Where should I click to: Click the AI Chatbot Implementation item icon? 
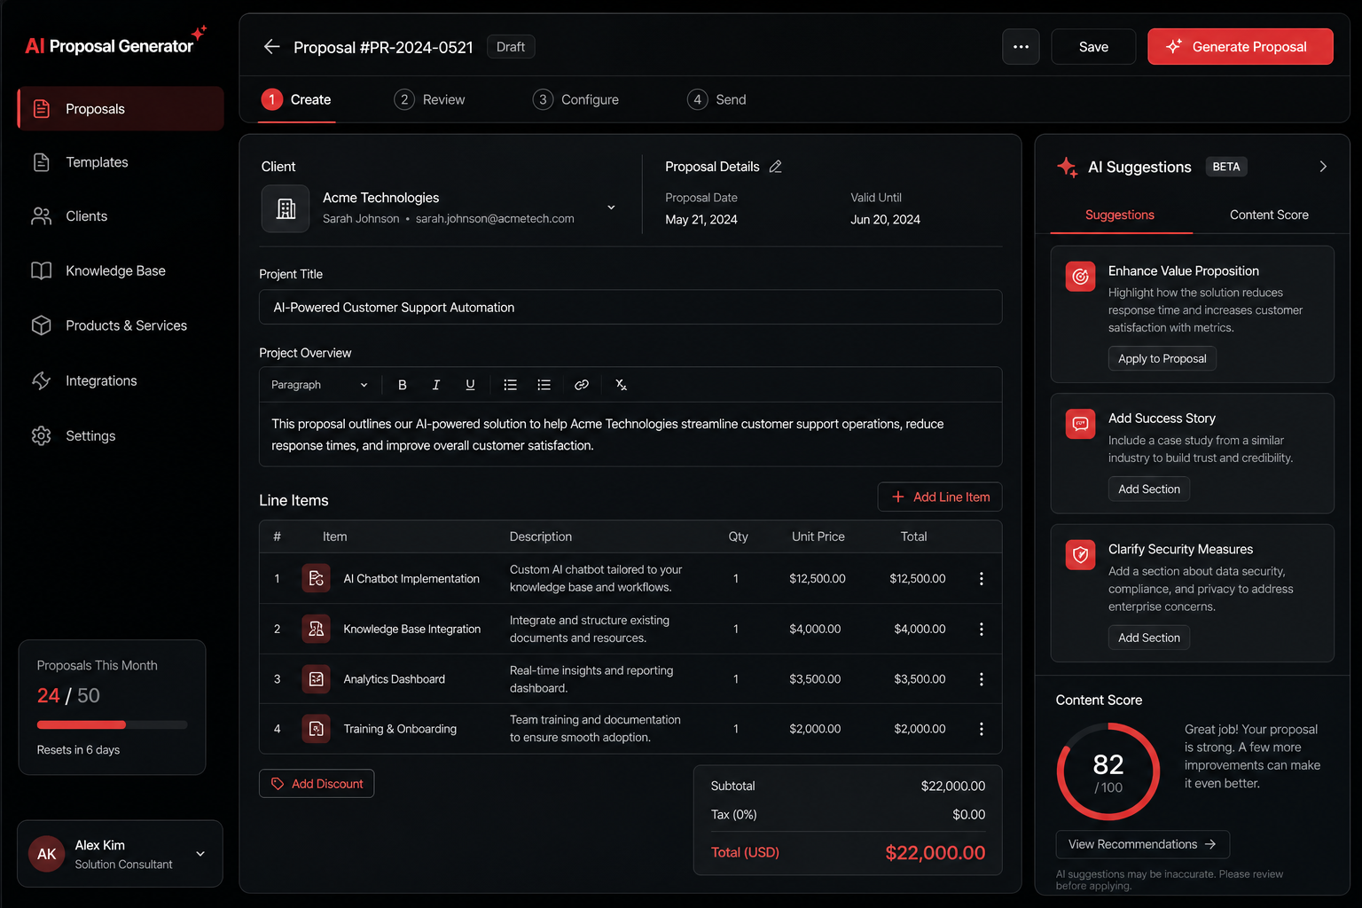coord(316,579)
